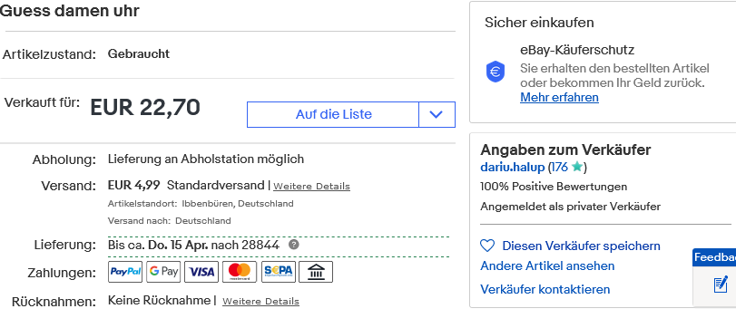Click 'Diesen Verkäufer speichern' link
Viewport: 736px width, 328px height.
581,246
